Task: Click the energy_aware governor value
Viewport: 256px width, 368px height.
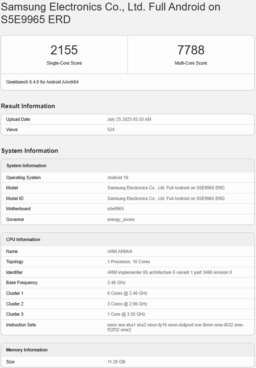Action: tap(121, 219)
